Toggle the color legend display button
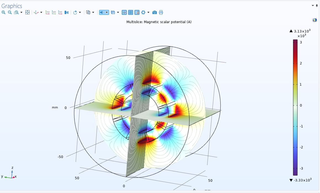This screenshot has height=193, width=320. [x=137, y=12]
